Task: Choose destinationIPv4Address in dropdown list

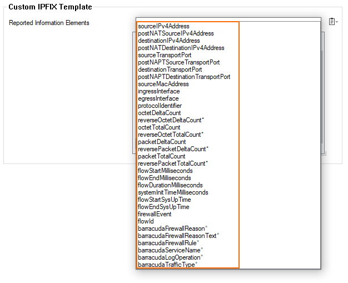Action: (168, 41)
